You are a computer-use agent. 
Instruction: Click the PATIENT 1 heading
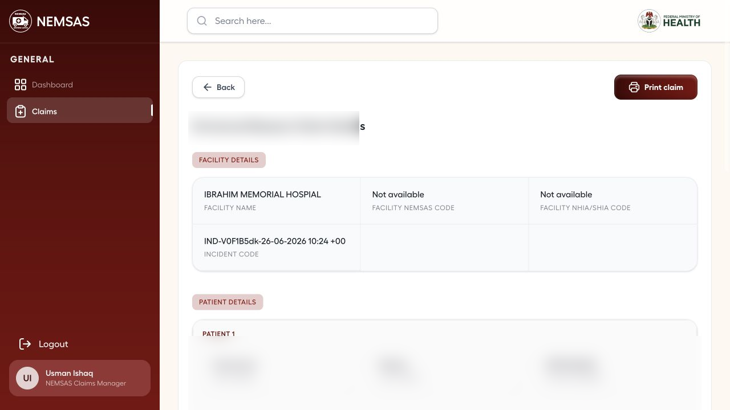pos(218,334)
